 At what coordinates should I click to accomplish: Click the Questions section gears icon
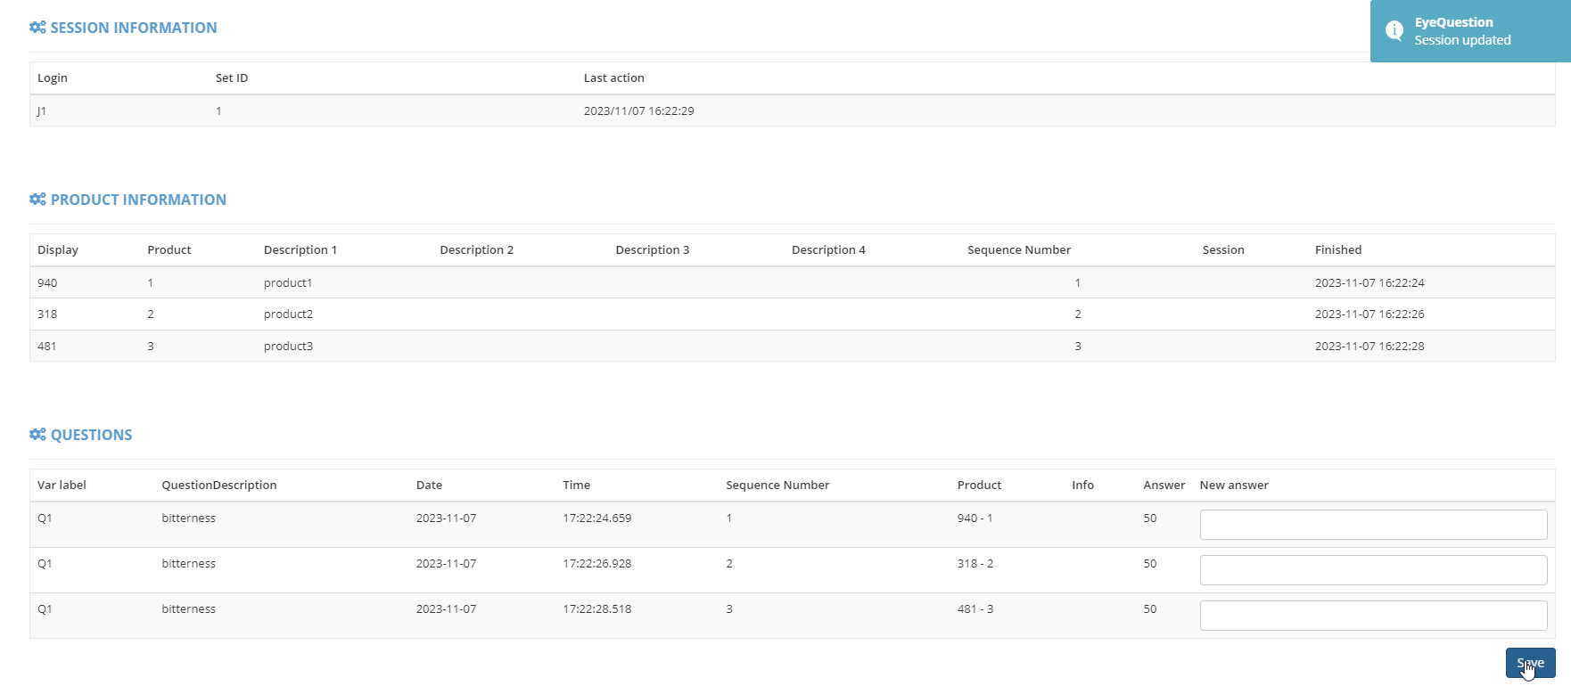click(37, 435)
